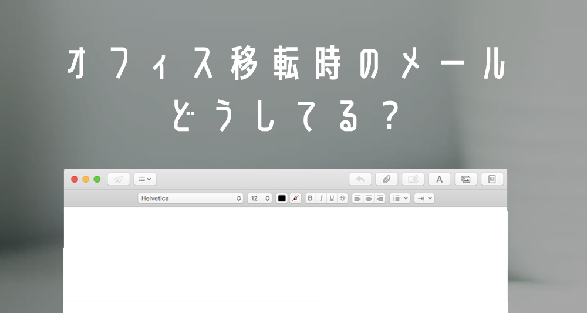Minimize the compose window with yellow button
This screenshot has height=313, width=587.
pyautogui.click(x=86, y=179)
